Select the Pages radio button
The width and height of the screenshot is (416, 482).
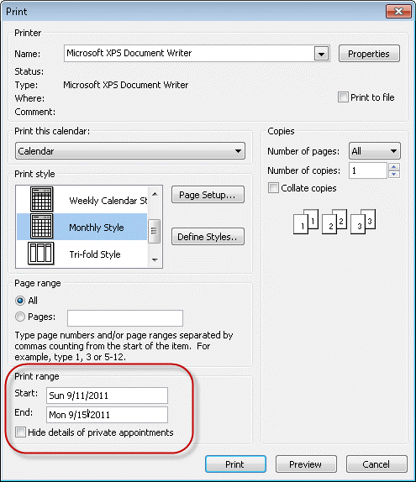pos(20,317)
